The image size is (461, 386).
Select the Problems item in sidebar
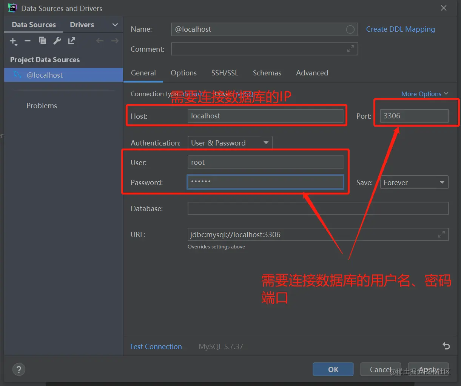coord(42,106)
